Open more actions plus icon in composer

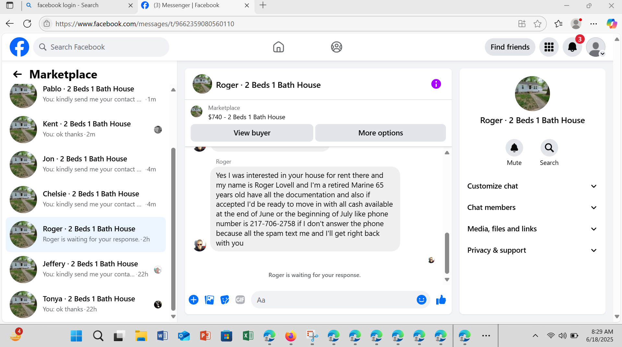(194, 300)
